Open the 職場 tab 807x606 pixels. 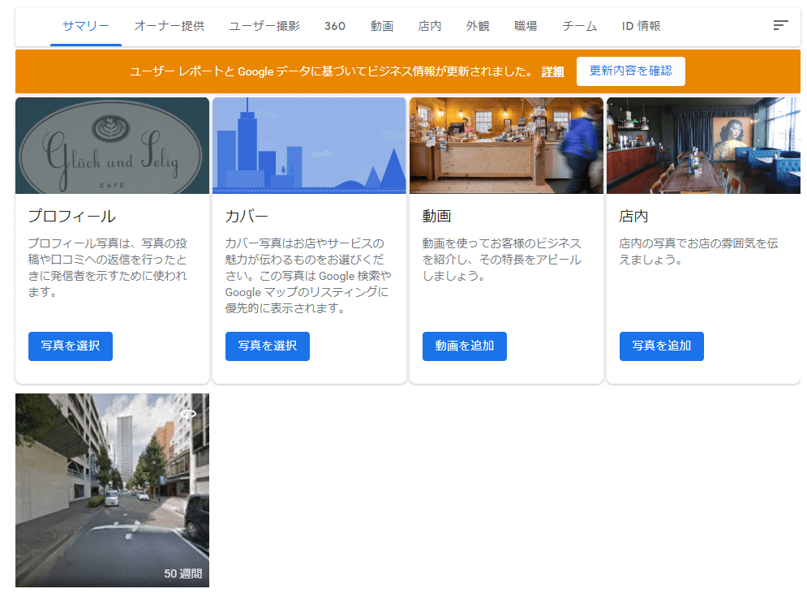pyautogui.click(x=526, y=25)
